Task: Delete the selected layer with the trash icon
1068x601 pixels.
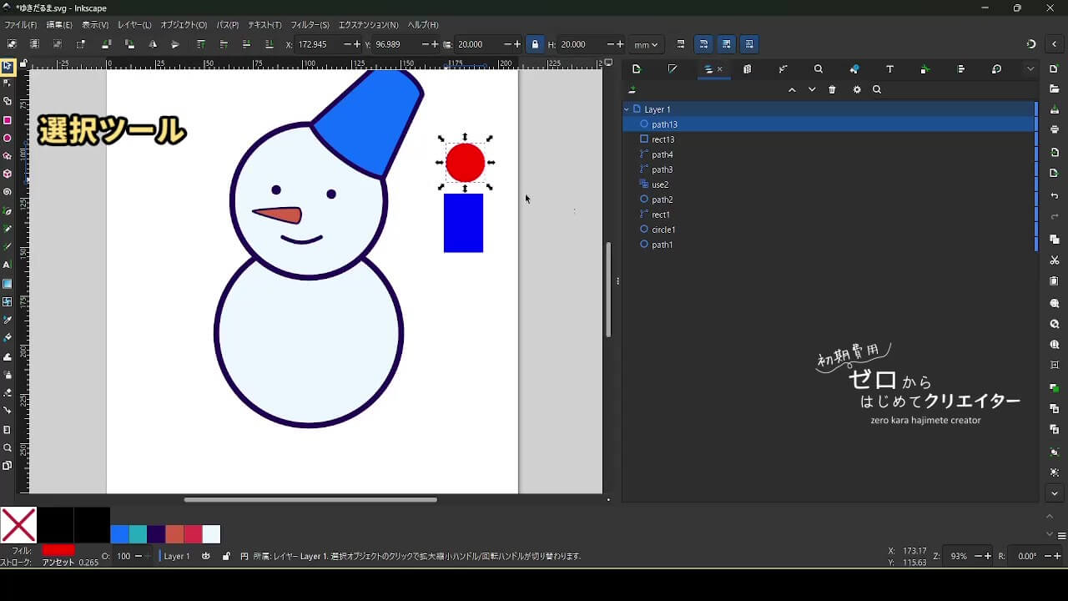Action: 832,90
